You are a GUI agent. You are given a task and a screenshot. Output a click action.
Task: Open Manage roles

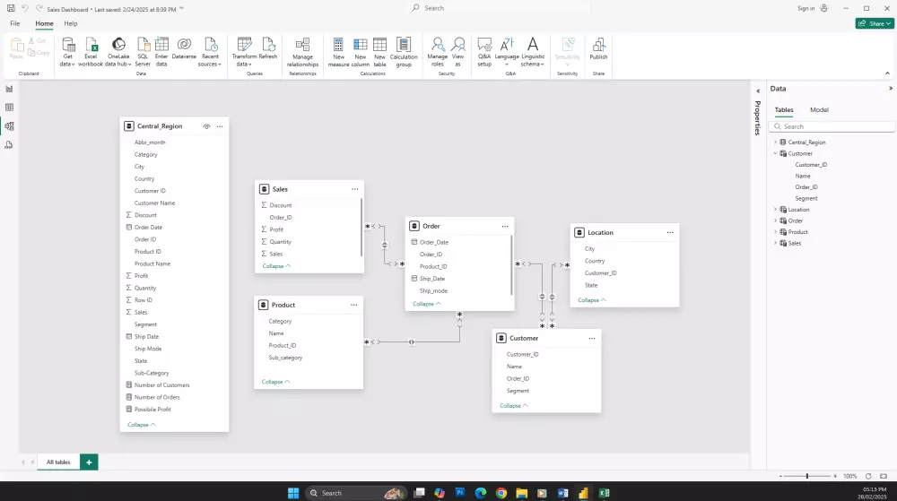point(438,52)
